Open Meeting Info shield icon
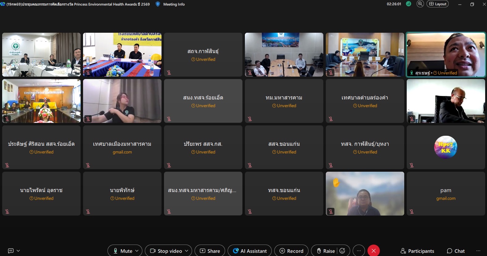The width and height of the screenshot is (487, 256). coord(158,4)
